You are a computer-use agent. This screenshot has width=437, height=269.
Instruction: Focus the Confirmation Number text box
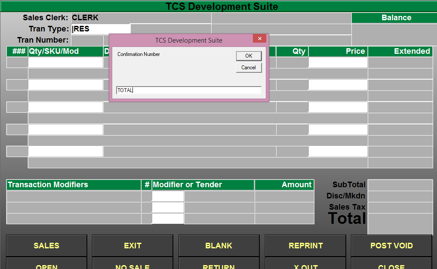188,90
